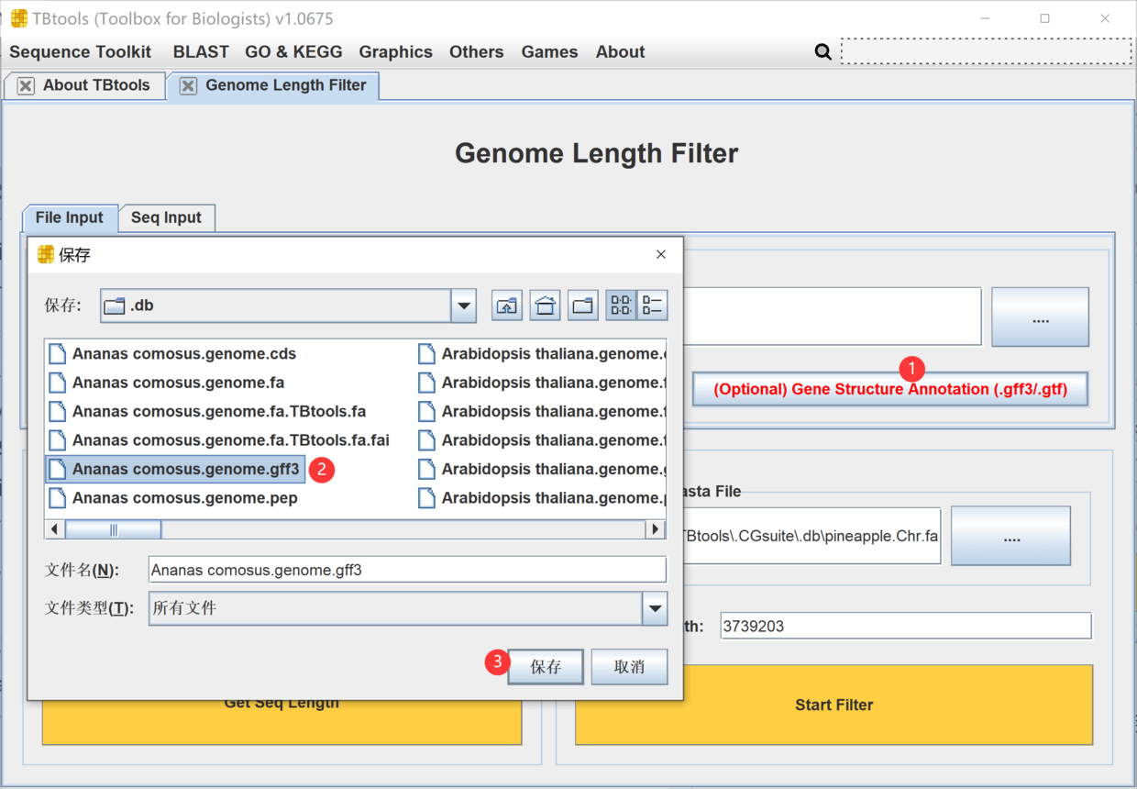1137x789 pixels.
Task: Click the save dialog's title icon
Action: point(46,254)
